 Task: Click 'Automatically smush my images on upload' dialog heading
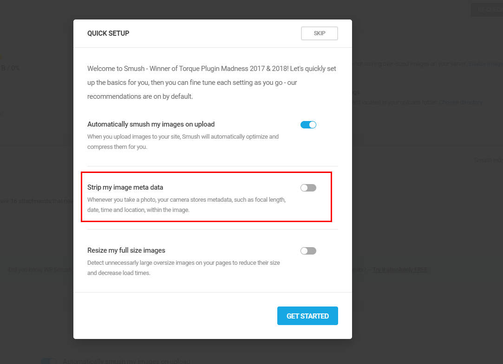pos(150,124)
